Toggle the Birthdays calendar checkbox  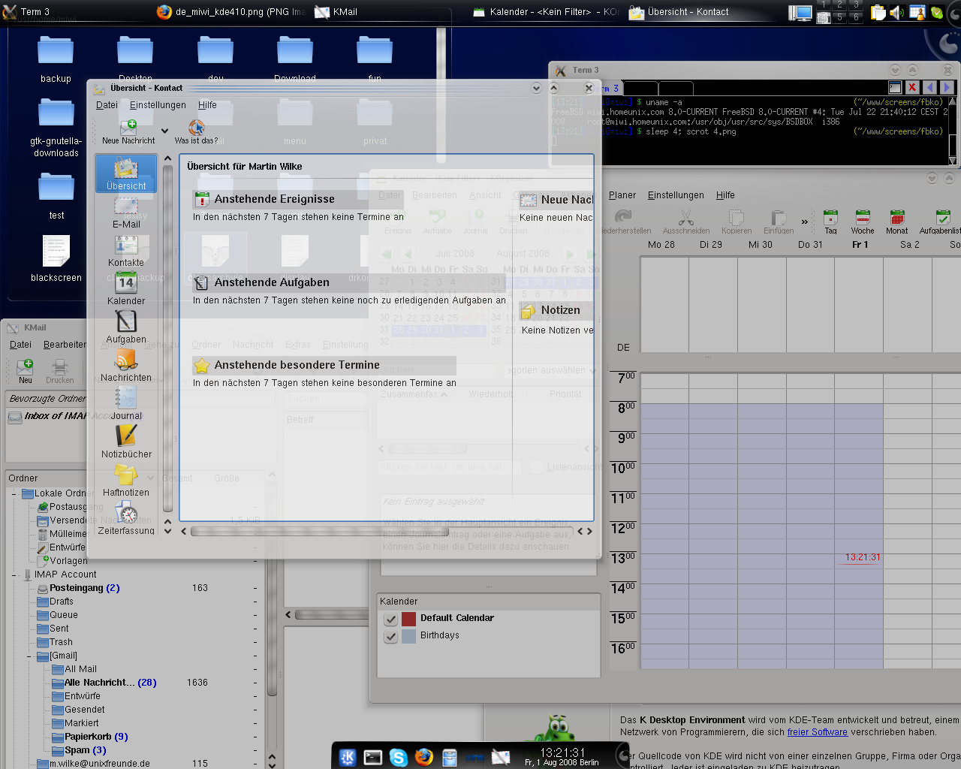coord(390,636)
